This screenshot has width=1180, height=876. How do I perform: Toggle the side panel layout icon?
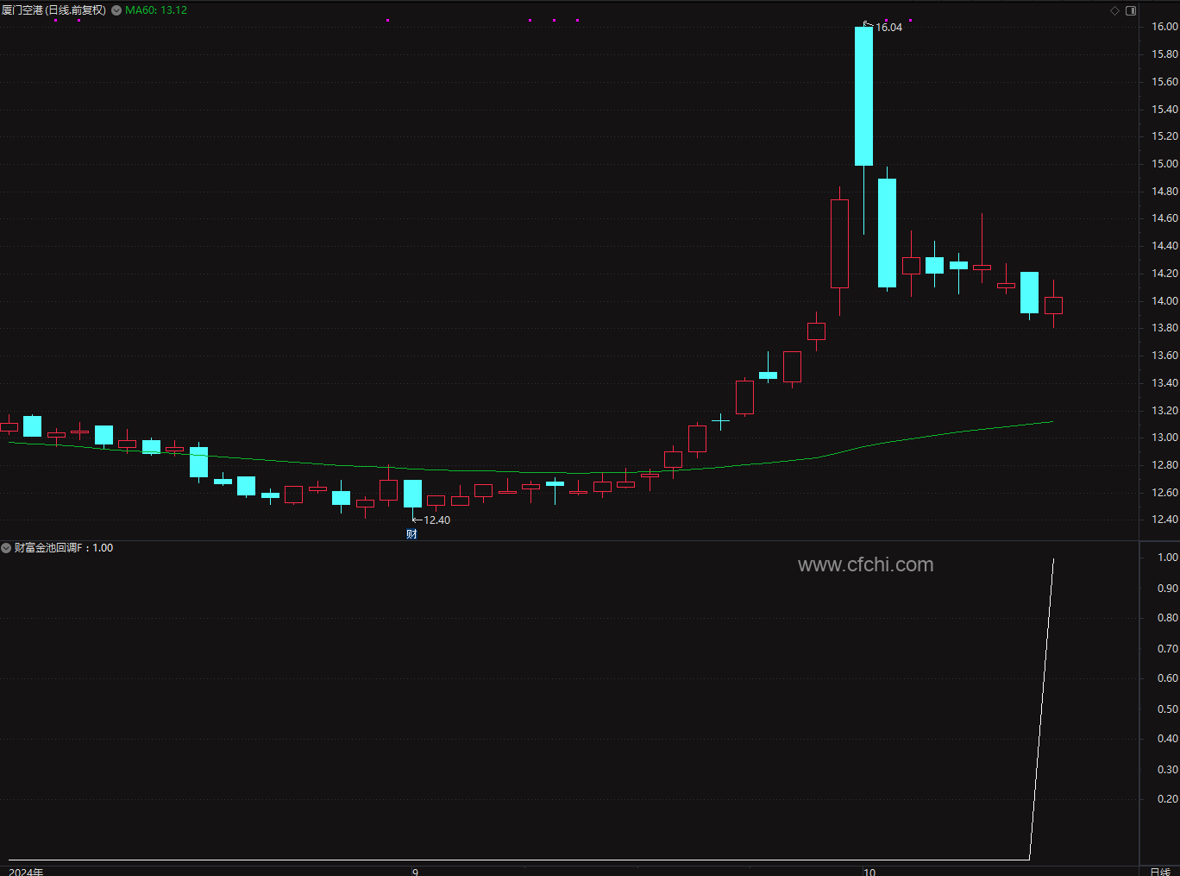[x=1131, y=10]
